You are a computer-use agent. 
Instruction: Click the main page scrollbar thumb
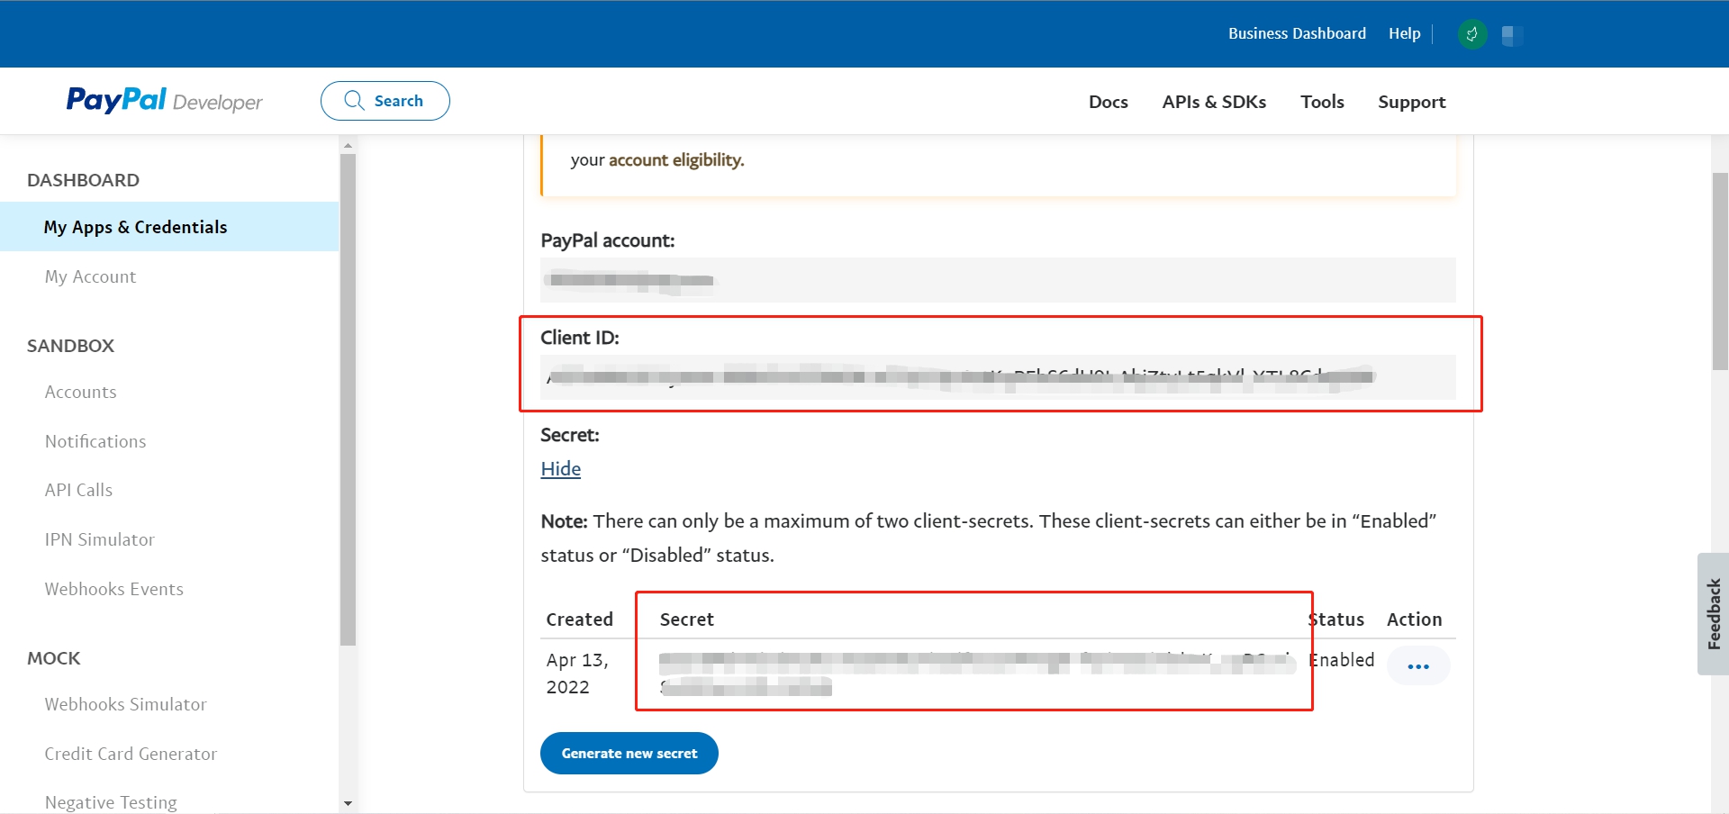pos(1720,271)
